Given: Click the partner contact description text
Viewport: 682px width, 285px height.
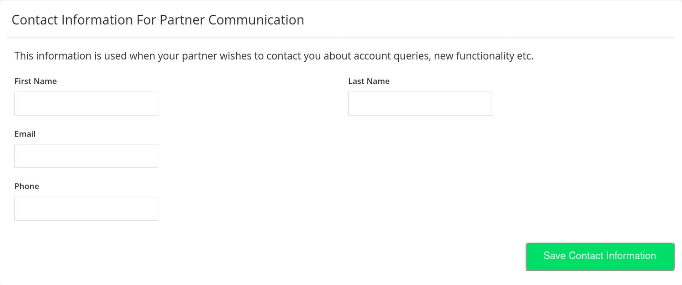Looking at the screenshot, I should point(274,56).
